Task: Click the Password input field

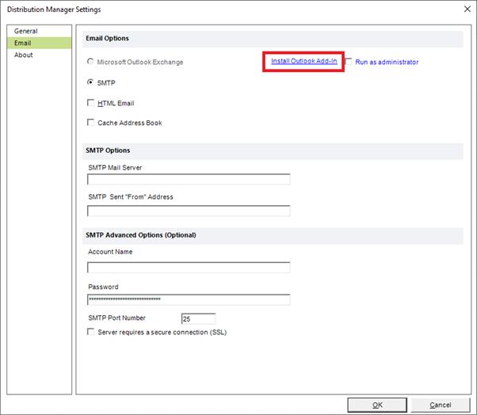Action: tap(189, 300)
